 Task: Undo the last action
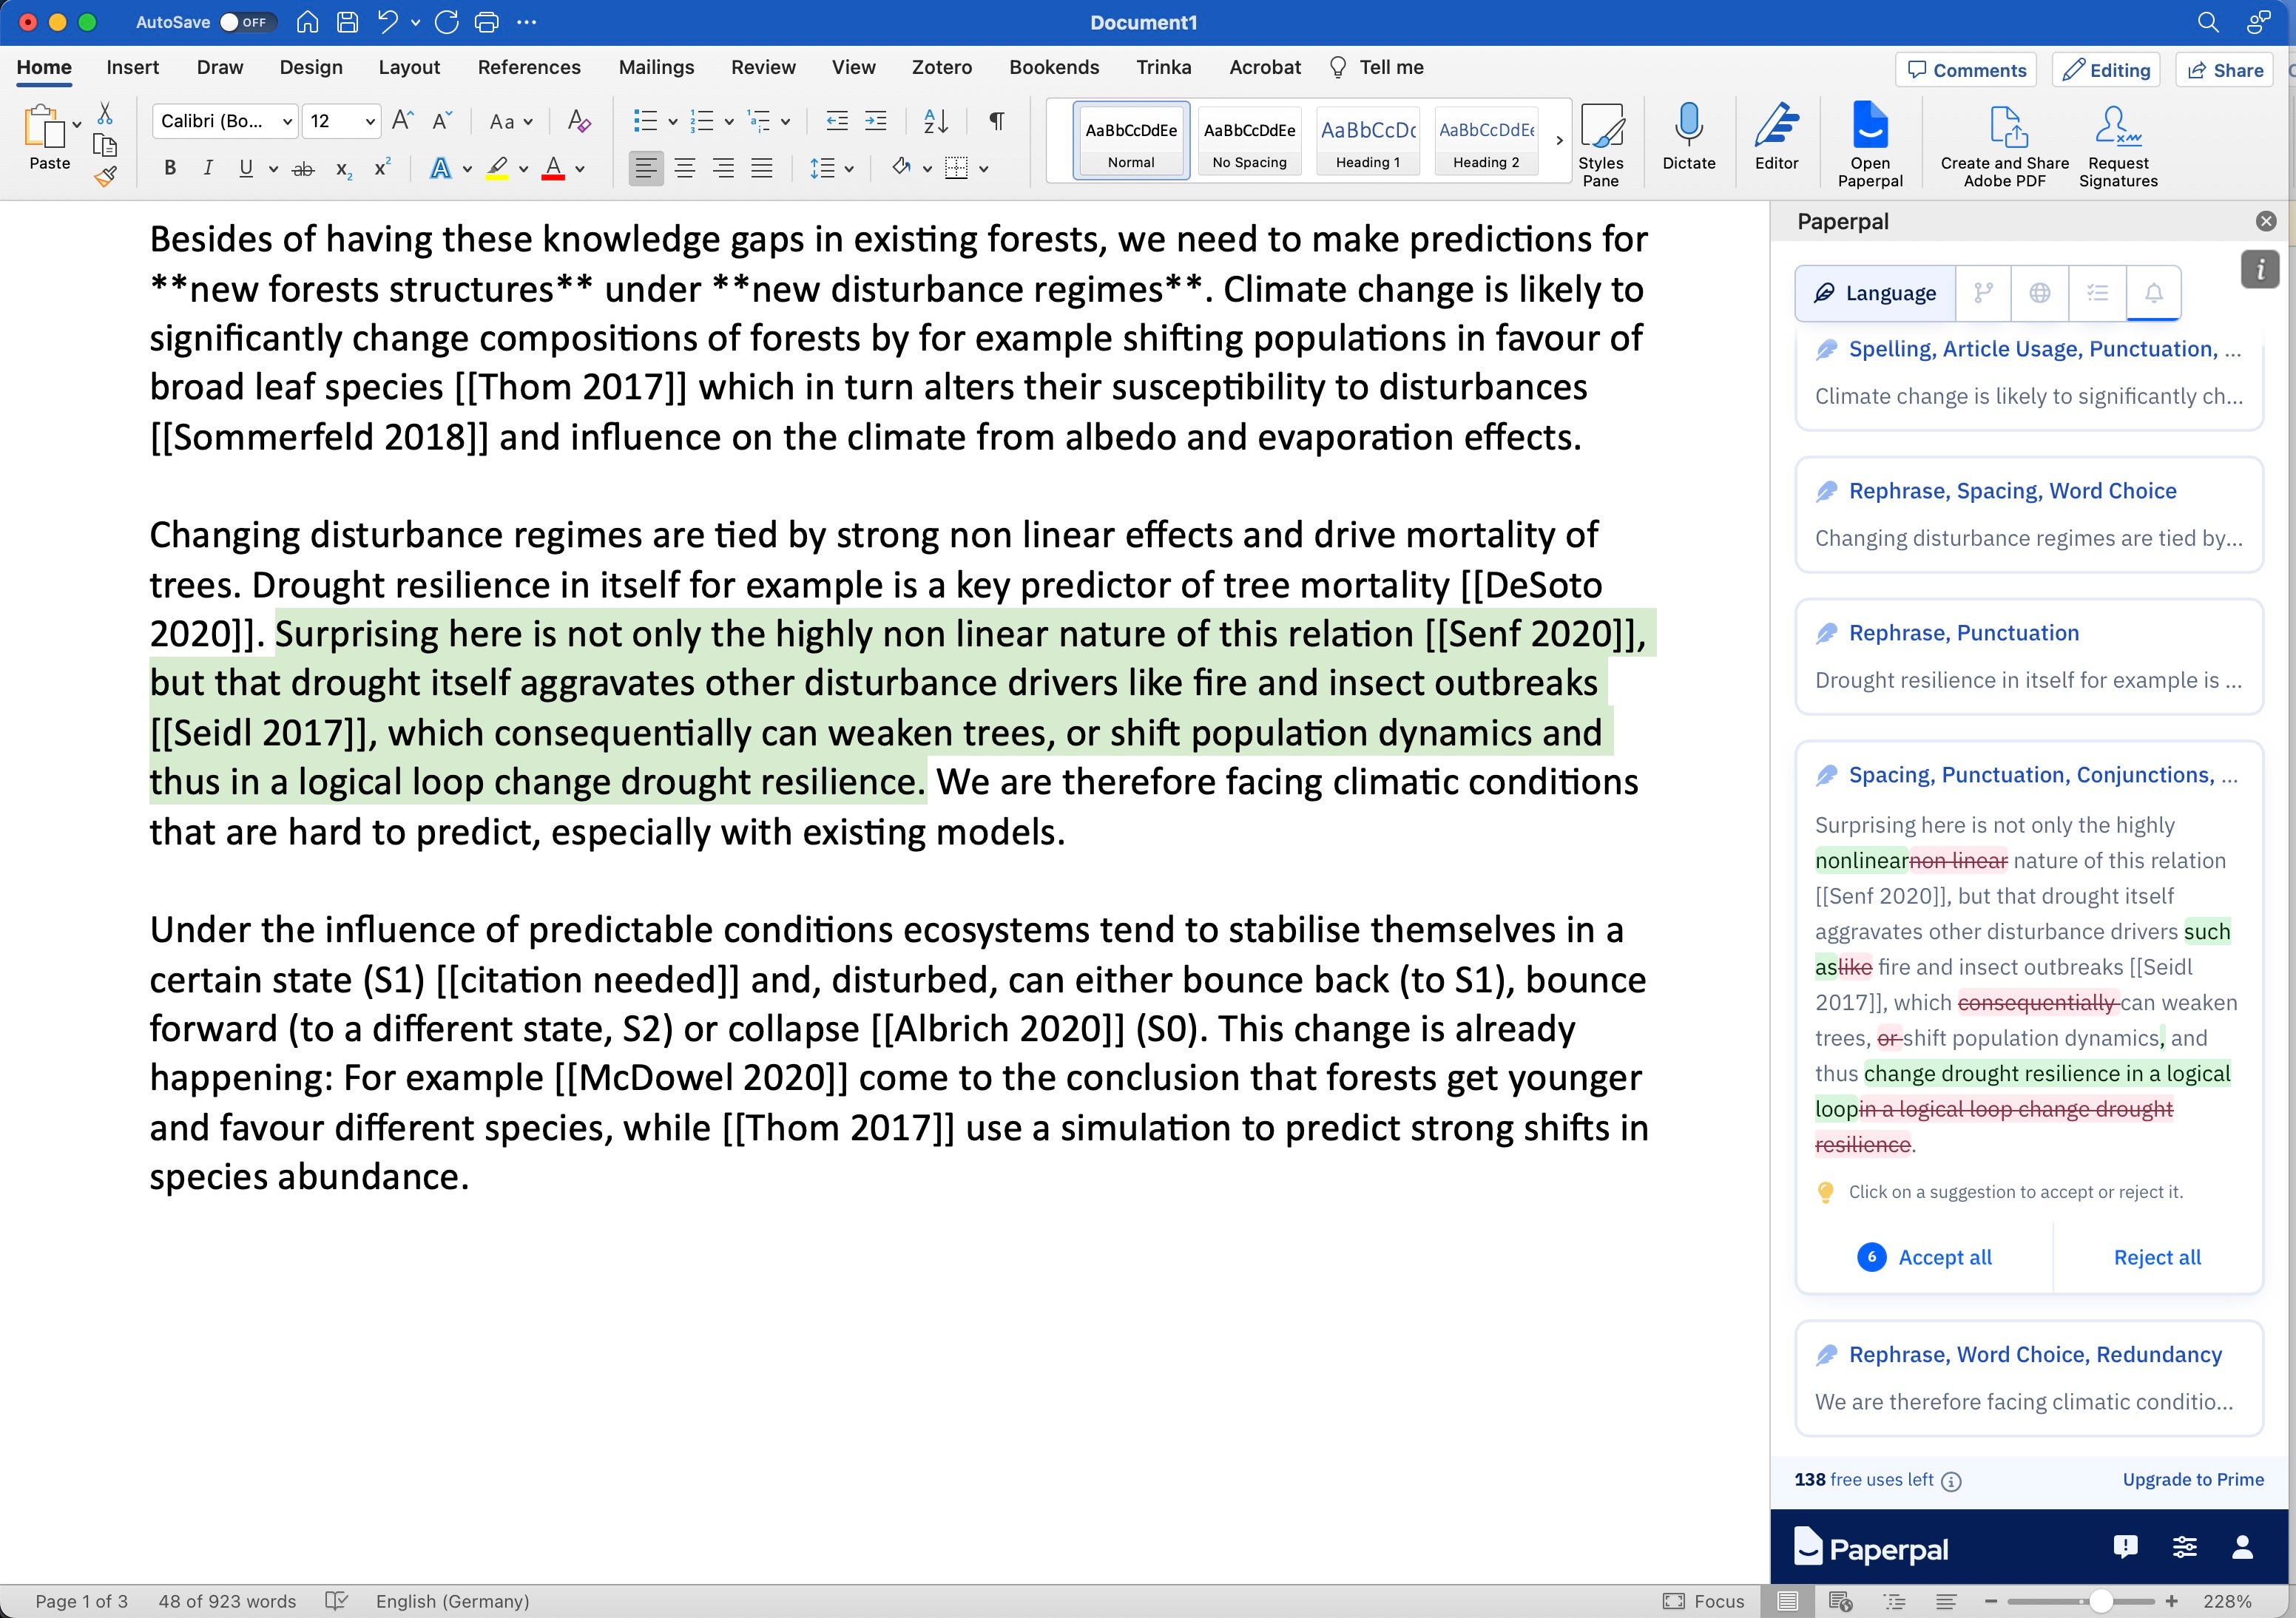pos(388,22)
